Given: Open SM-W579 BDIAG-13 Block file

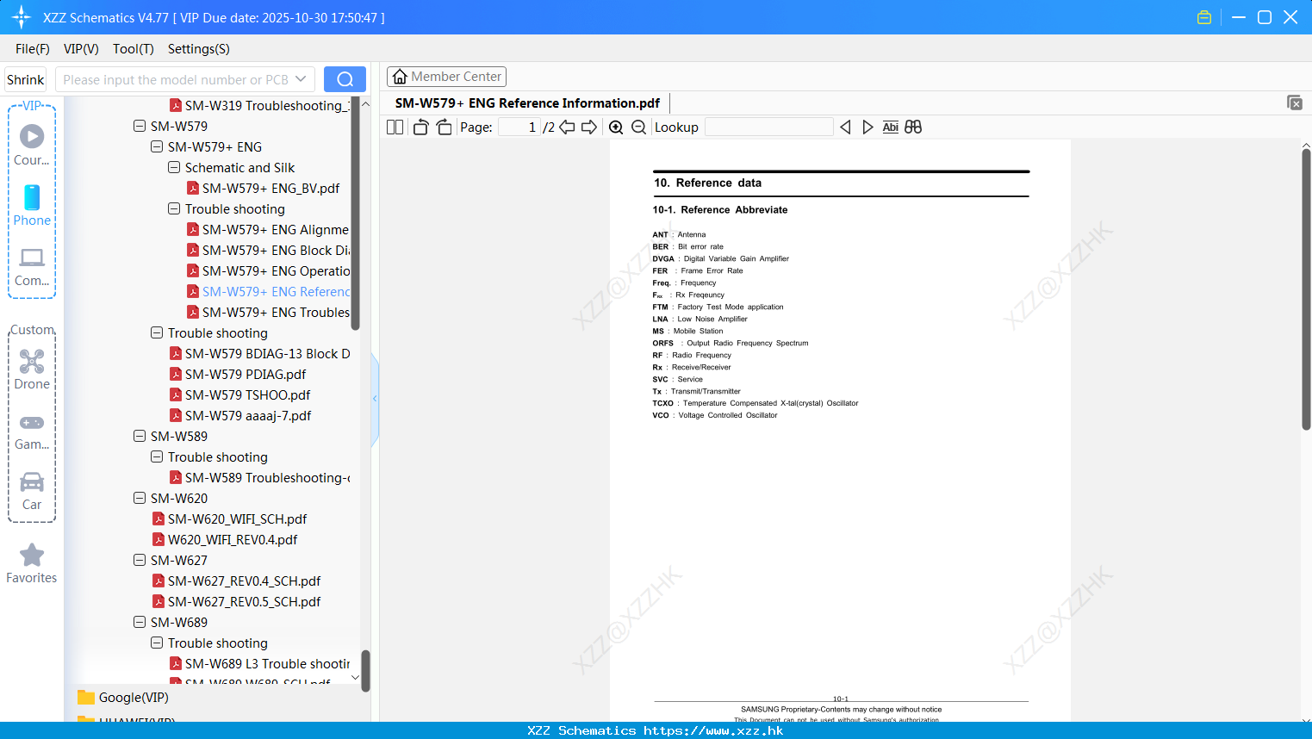Looking at the screenshot, I should pos(260,353).
